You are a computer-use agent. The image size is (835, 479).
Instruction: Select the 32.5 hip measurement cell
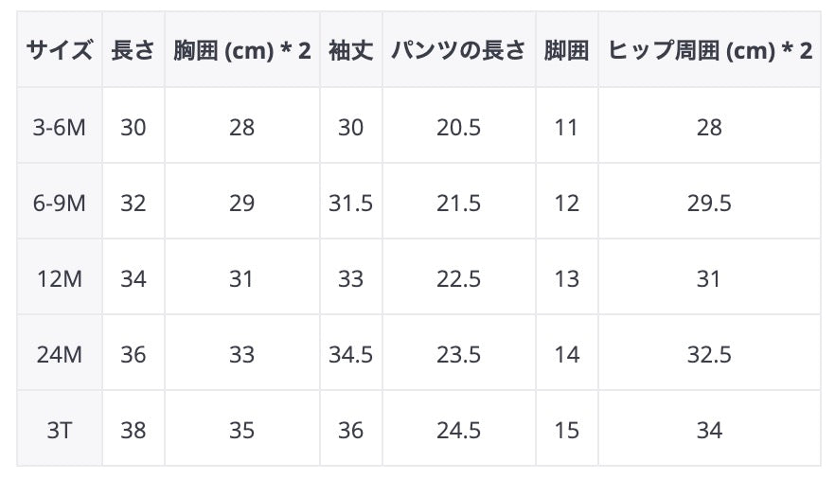click(x=709, y=354)
